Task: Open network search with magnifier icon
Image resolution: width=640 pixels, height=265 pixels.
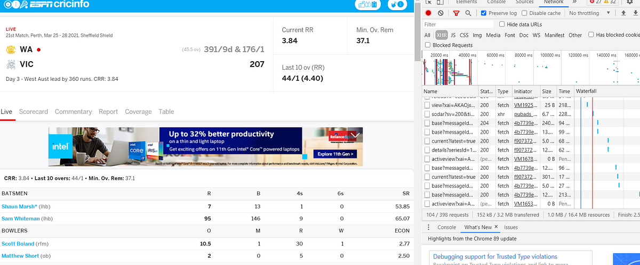Action: coord(468,13)
